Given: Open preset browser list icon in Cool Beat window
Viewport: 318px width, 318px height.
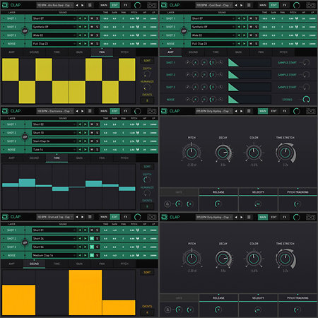Looking at the screenshot, I should (249, 5).
